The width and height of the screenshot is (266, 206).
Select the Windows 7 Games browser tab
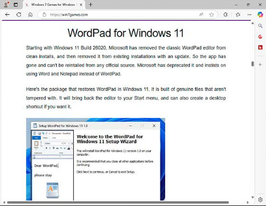pos(54,5)
